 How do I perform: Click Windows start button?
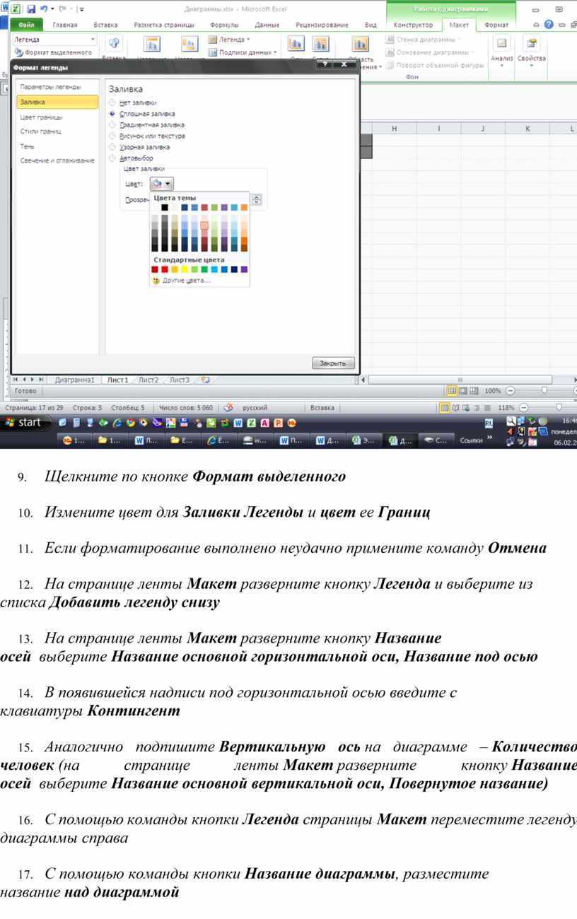coord(26,423)
